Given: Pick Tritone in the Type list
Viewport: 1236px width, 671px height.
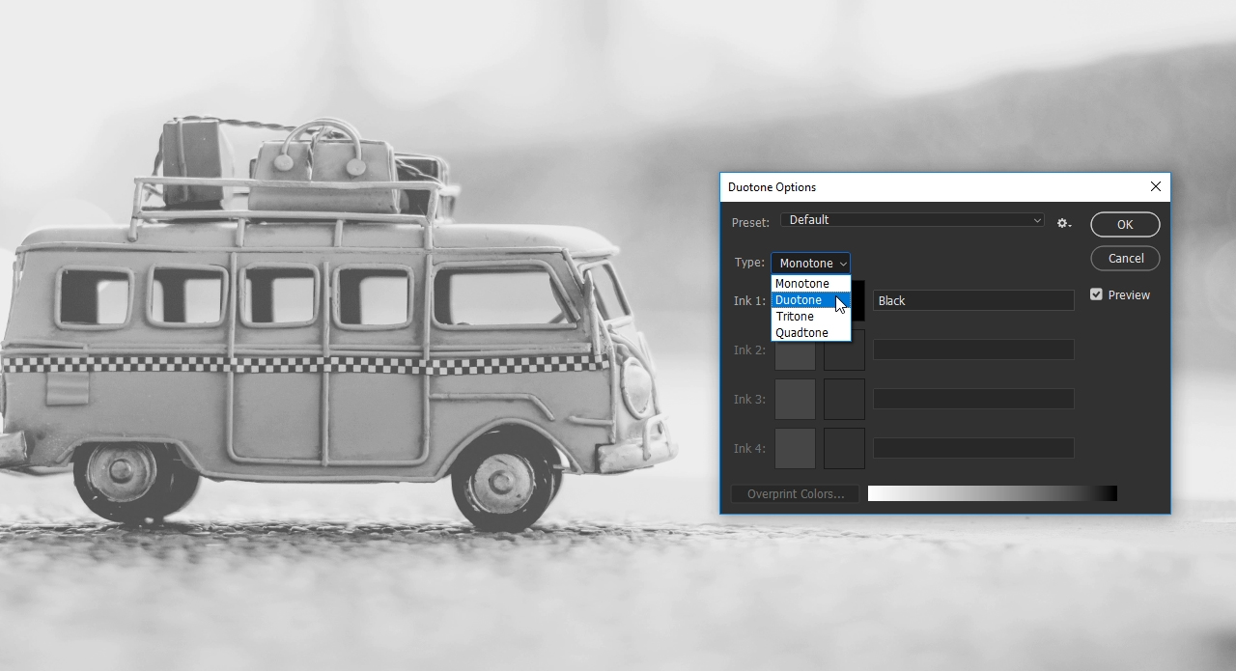Looking at the screenshot, I should 796,317.
